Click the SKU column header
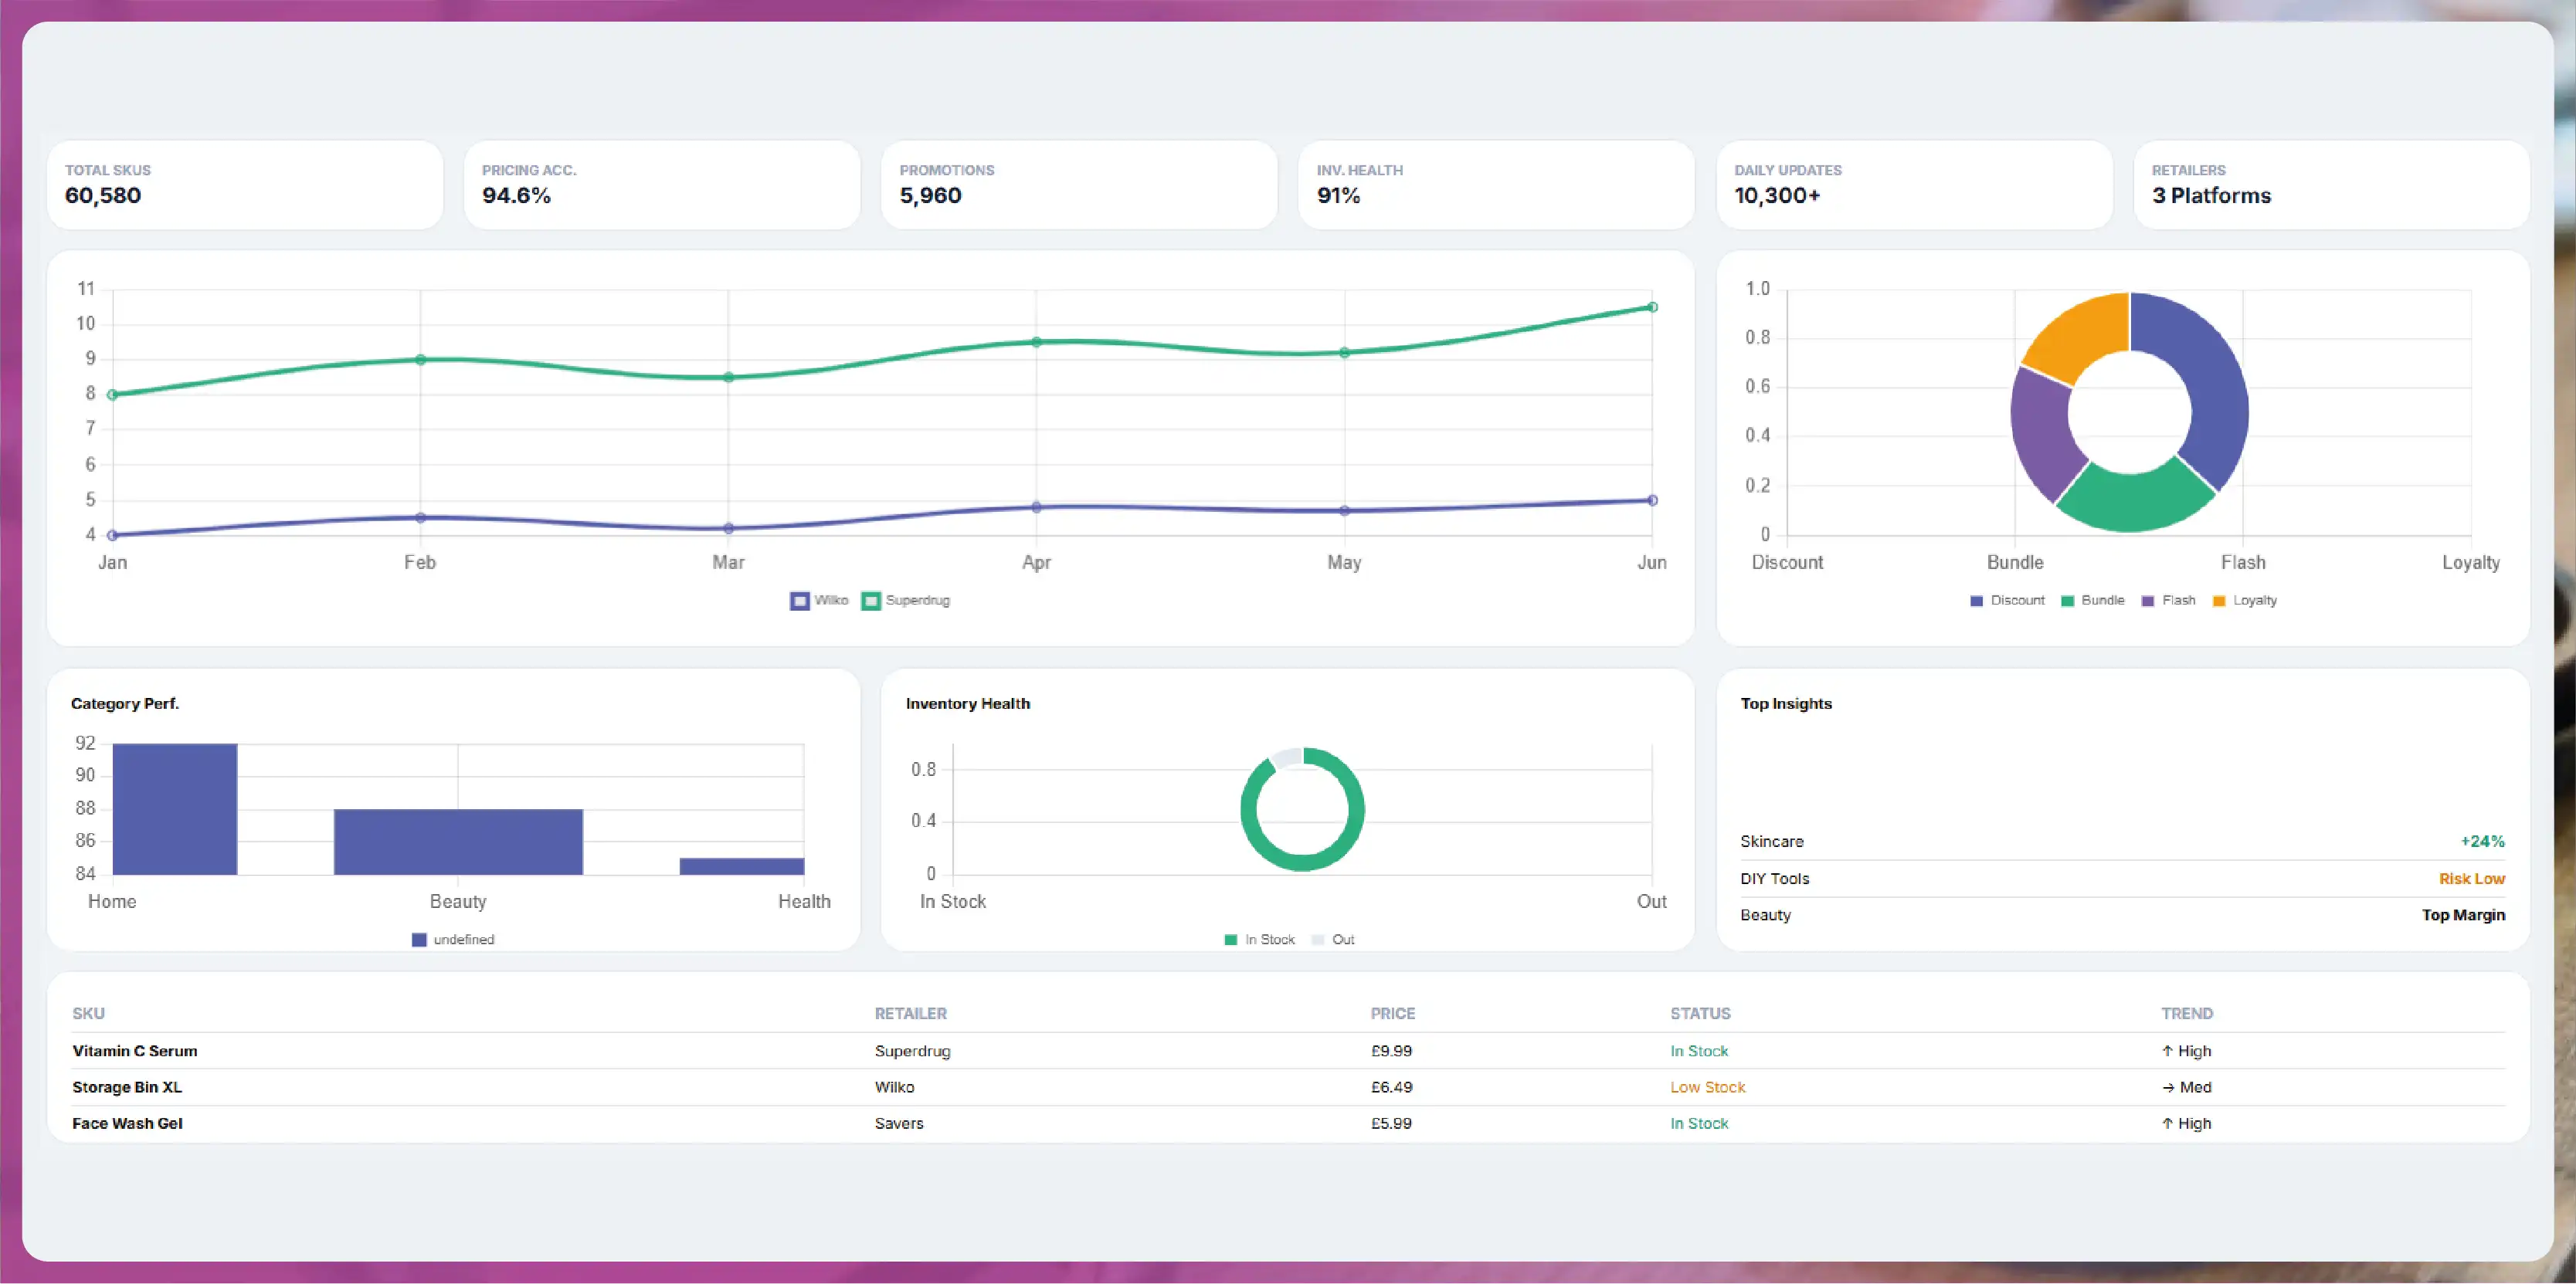Viewport: 2576px width, 1284px height. [x=88, y=1013]
